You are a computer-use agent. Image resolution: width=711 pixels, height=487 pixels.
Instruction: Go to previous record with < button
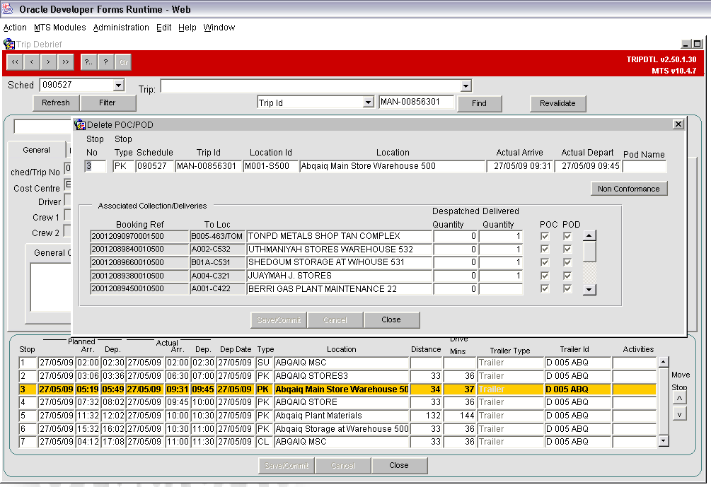coord(32,62)
